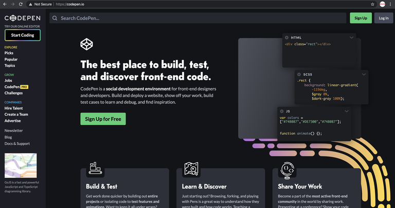Open the browser profile avatar
This screenshot has height=208, width=395.
[383, 4]
